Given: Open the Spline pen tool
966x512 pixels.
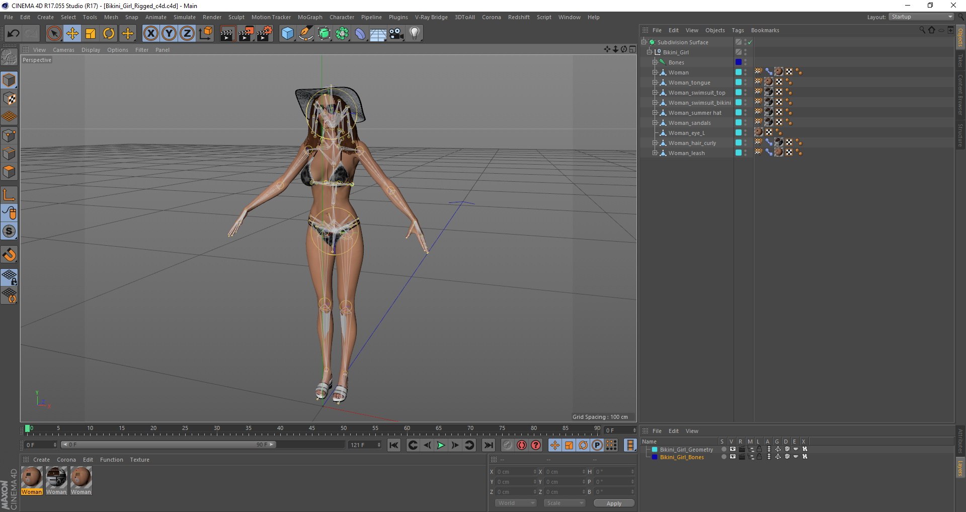Looking at the screenshot, I should pos(306,33).
